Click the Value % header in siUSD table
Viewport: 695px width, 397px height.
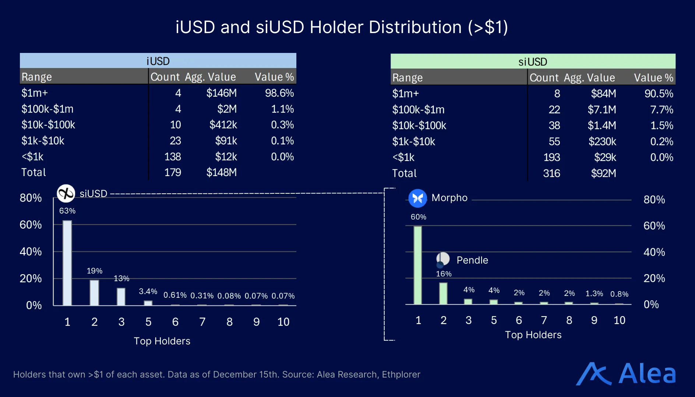(x=654, y=78)
